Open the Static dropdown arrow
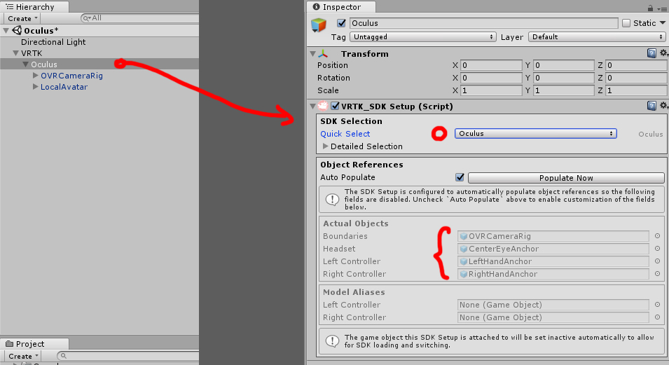669x365 pixels. pos(663,22)
